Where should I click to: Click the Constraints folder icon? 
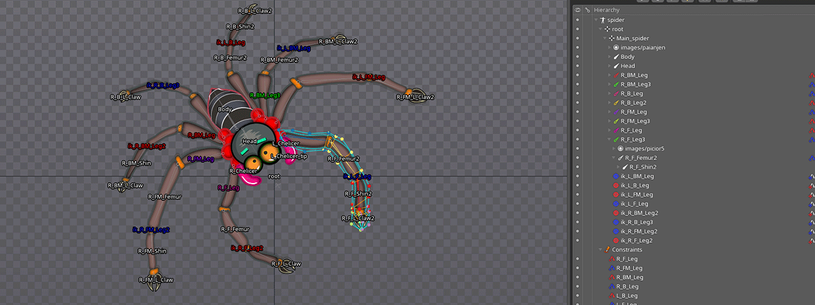point(607,250)
